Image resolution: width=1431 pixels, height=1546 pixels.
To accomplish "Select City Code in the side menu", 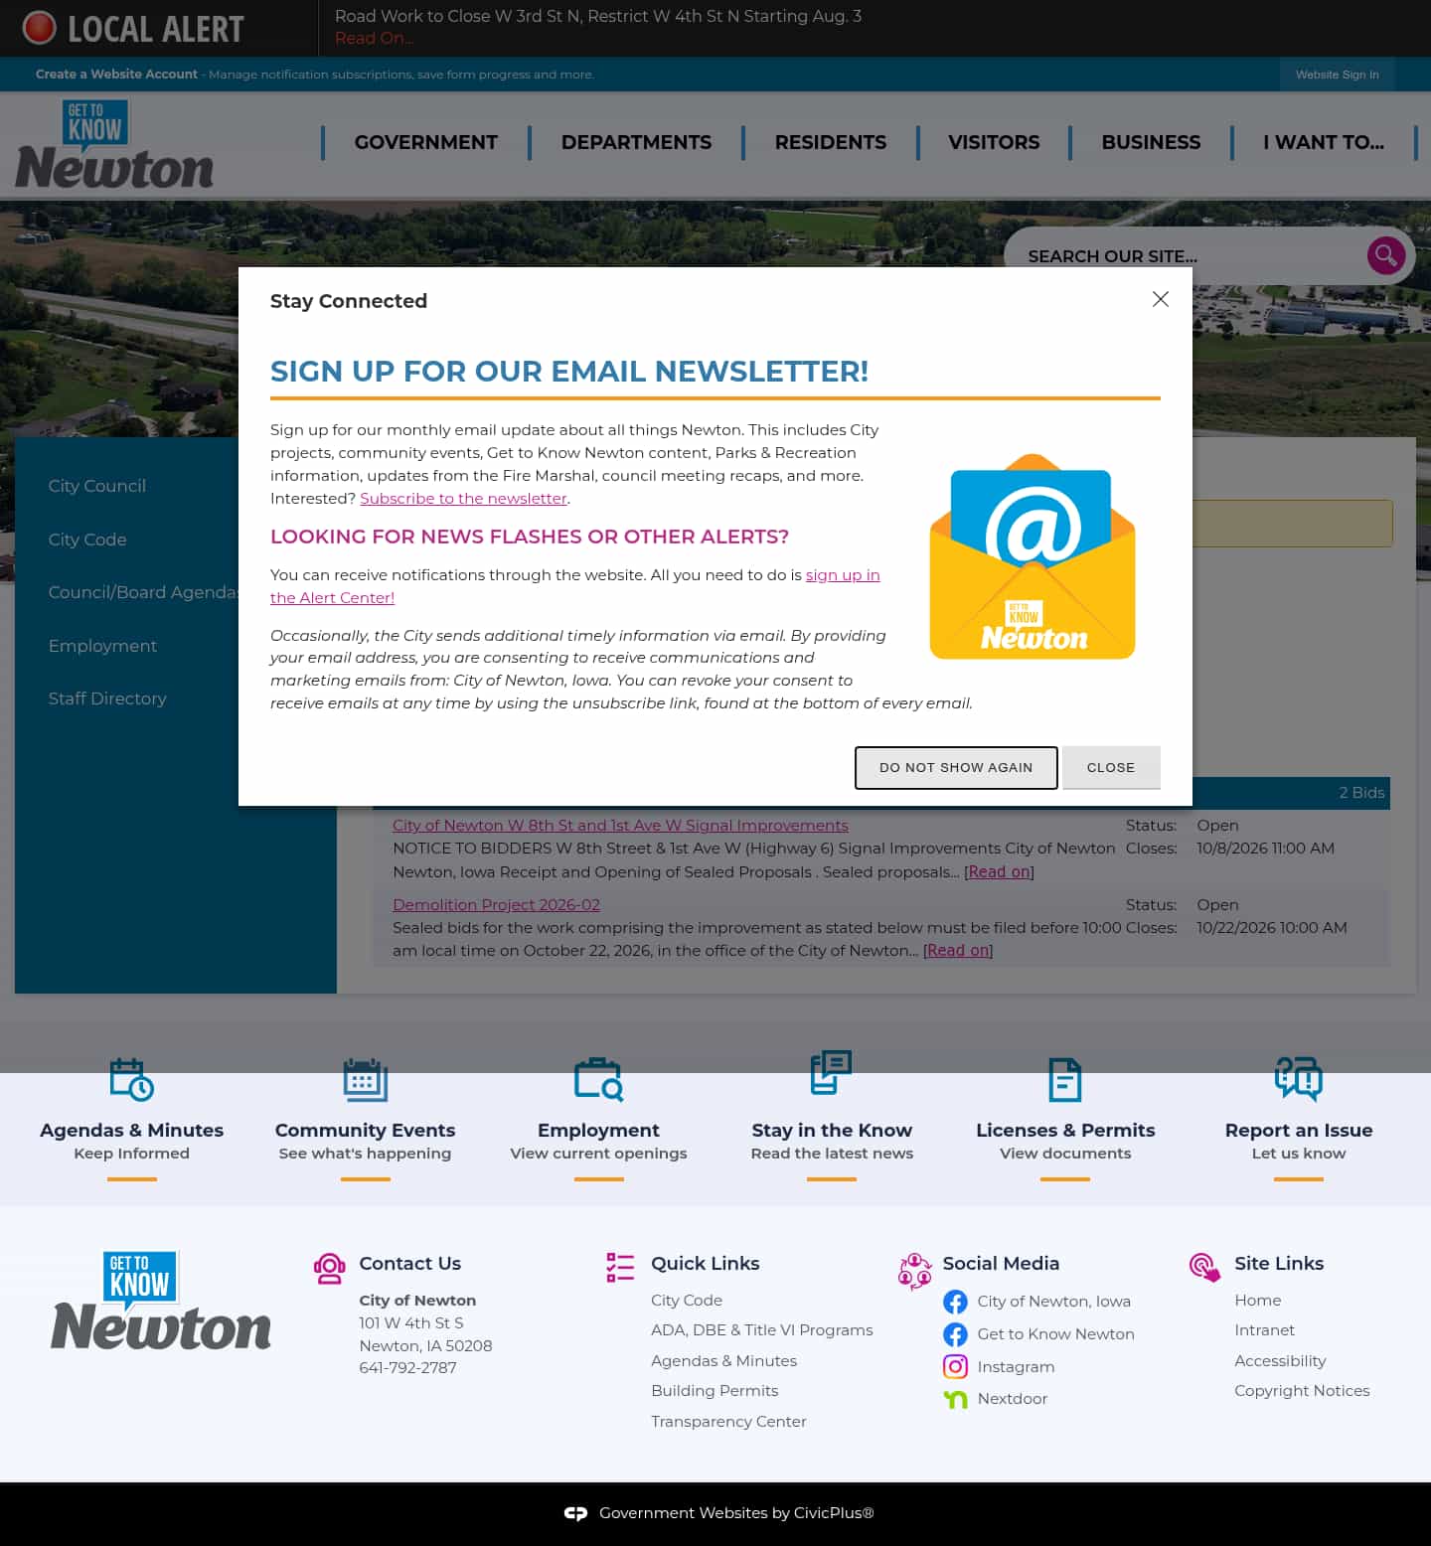I will 87,540.
